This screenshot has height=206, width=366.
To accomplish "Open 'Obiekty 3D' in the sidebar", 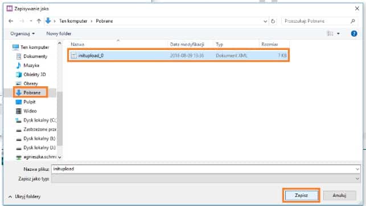I will coord(35,74).
